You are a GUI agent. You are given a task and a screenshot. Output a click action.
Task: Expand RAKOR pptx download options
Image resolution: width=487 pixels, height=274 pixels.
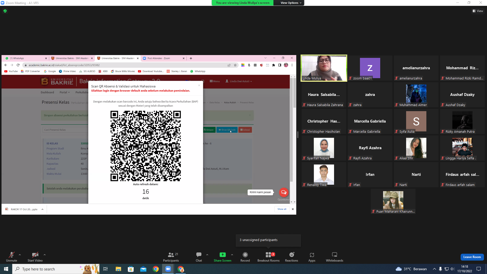pyautogui.click(x=42, y=209)
